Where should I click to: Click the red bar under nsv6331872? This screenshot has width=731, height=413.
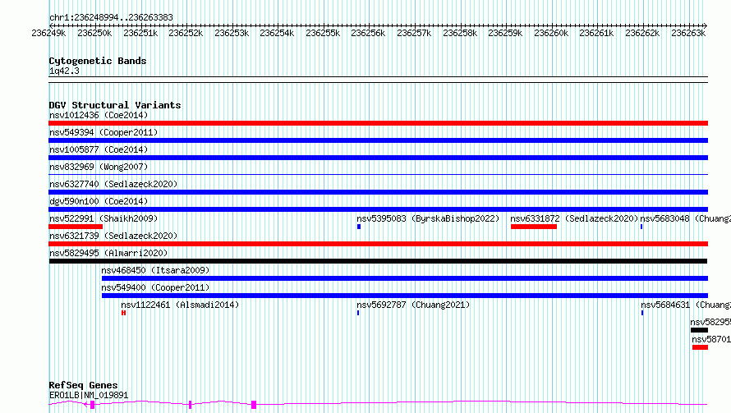coord(534,227)
